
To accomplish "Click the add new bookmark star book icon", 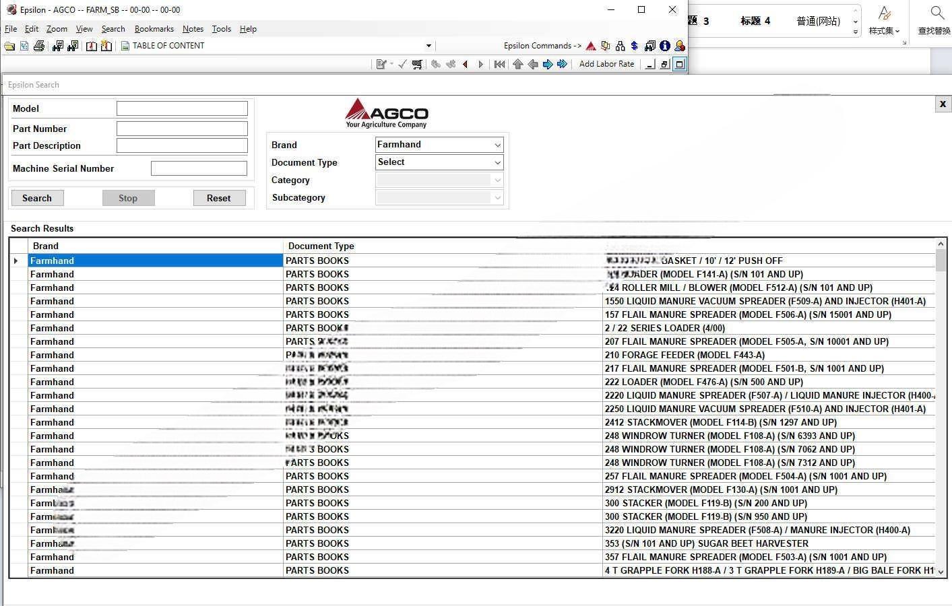I will coord(106,46).
